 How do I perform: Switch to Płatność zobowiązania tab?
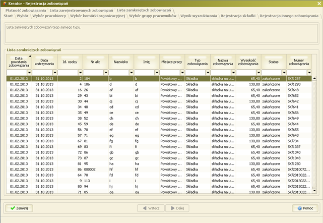(x=26, y=10)
